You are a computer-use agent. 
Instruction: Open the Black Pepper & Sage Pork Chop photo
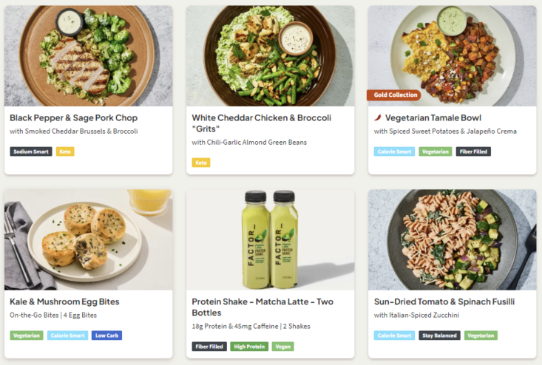pos(89,56)
